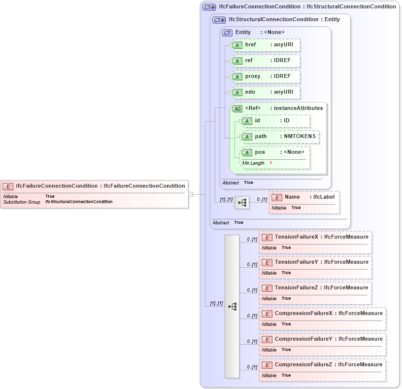Expand the sequence compositor next to the Name element

point(242,203)
